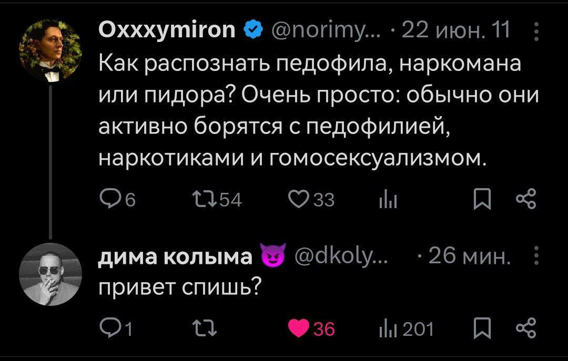This screenshot has height=361, width=568.
Task: Open more options for дима колыма's reply
Action: pos(536,257)
